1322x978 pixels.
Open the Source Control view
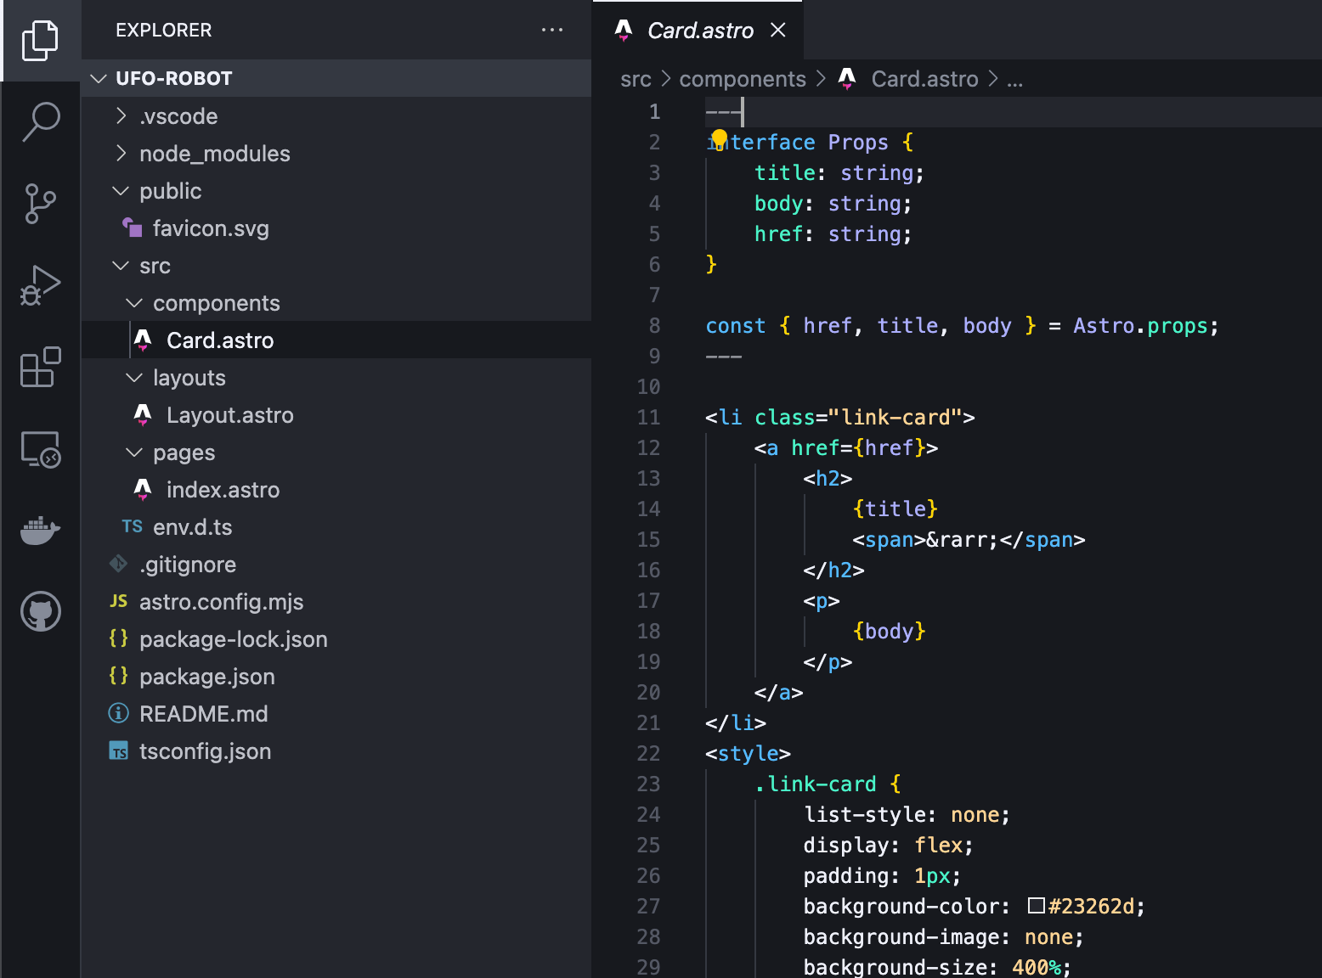point(40,204)
